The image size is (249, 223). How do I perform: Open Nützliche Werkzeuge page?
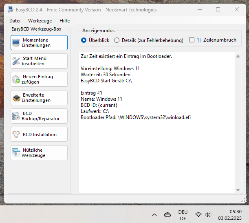tap(39, 152)
